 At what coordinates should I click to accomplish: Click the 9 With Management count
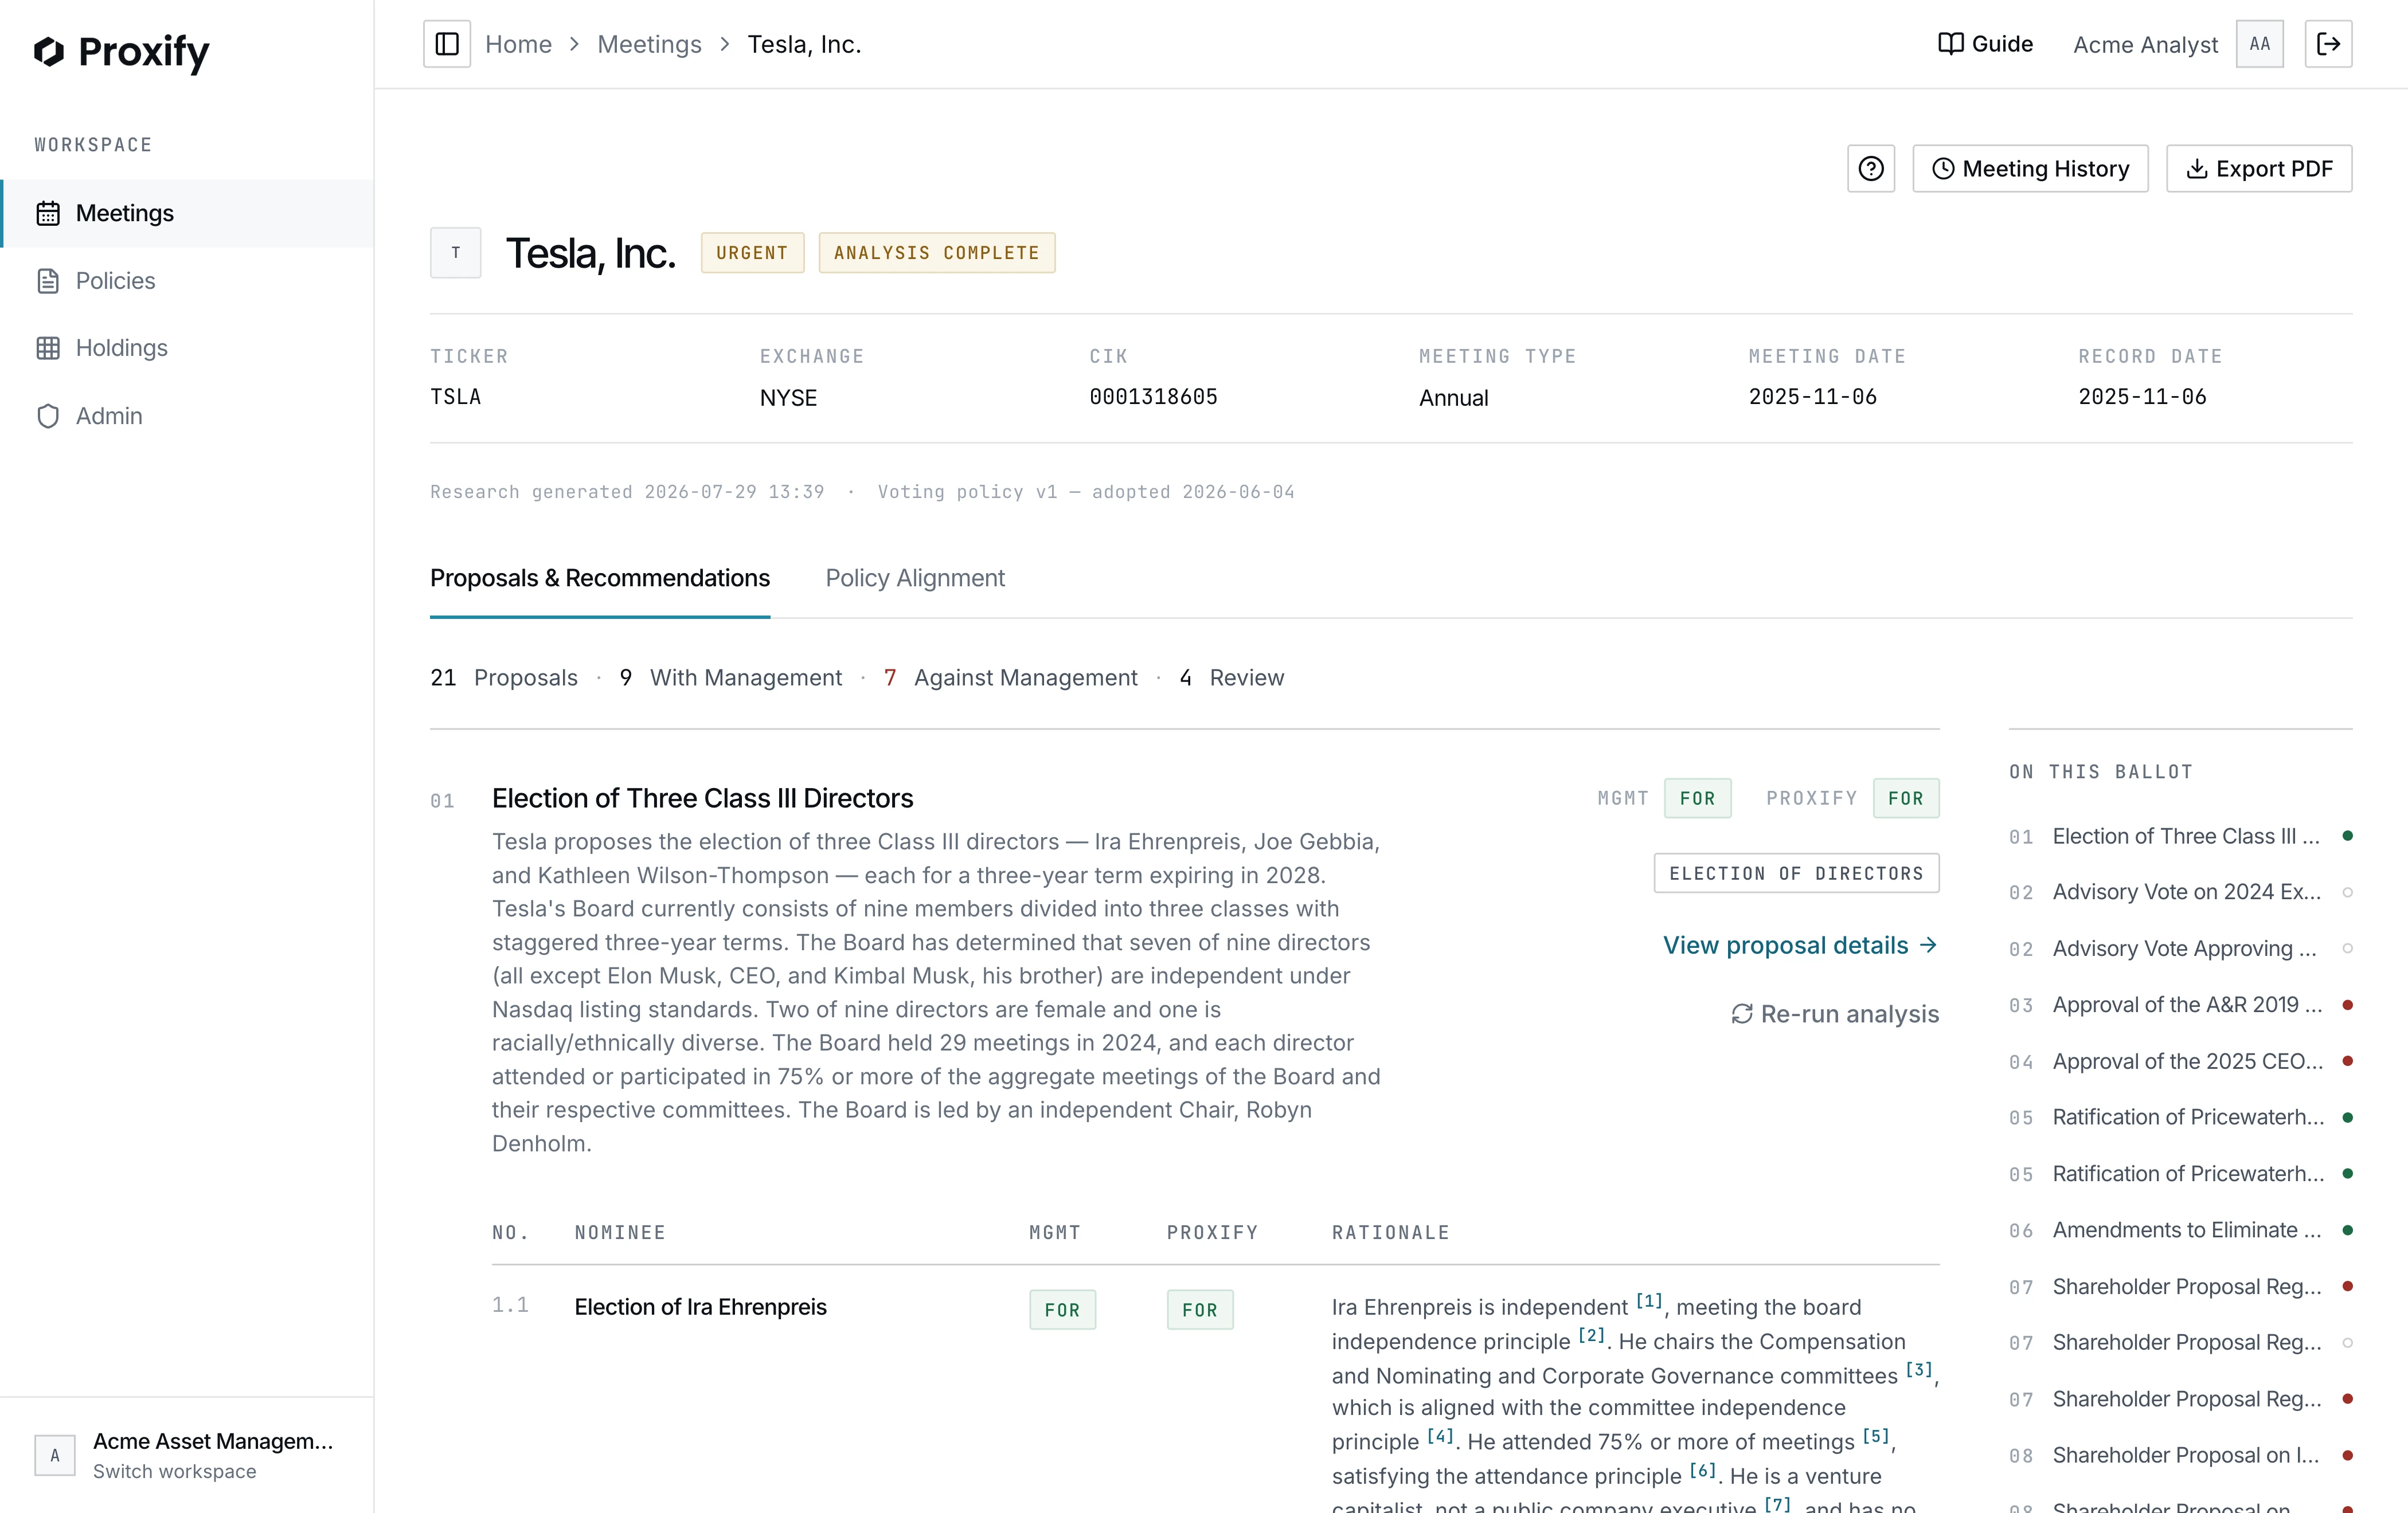pyautogui.click(x=731, y=677)
